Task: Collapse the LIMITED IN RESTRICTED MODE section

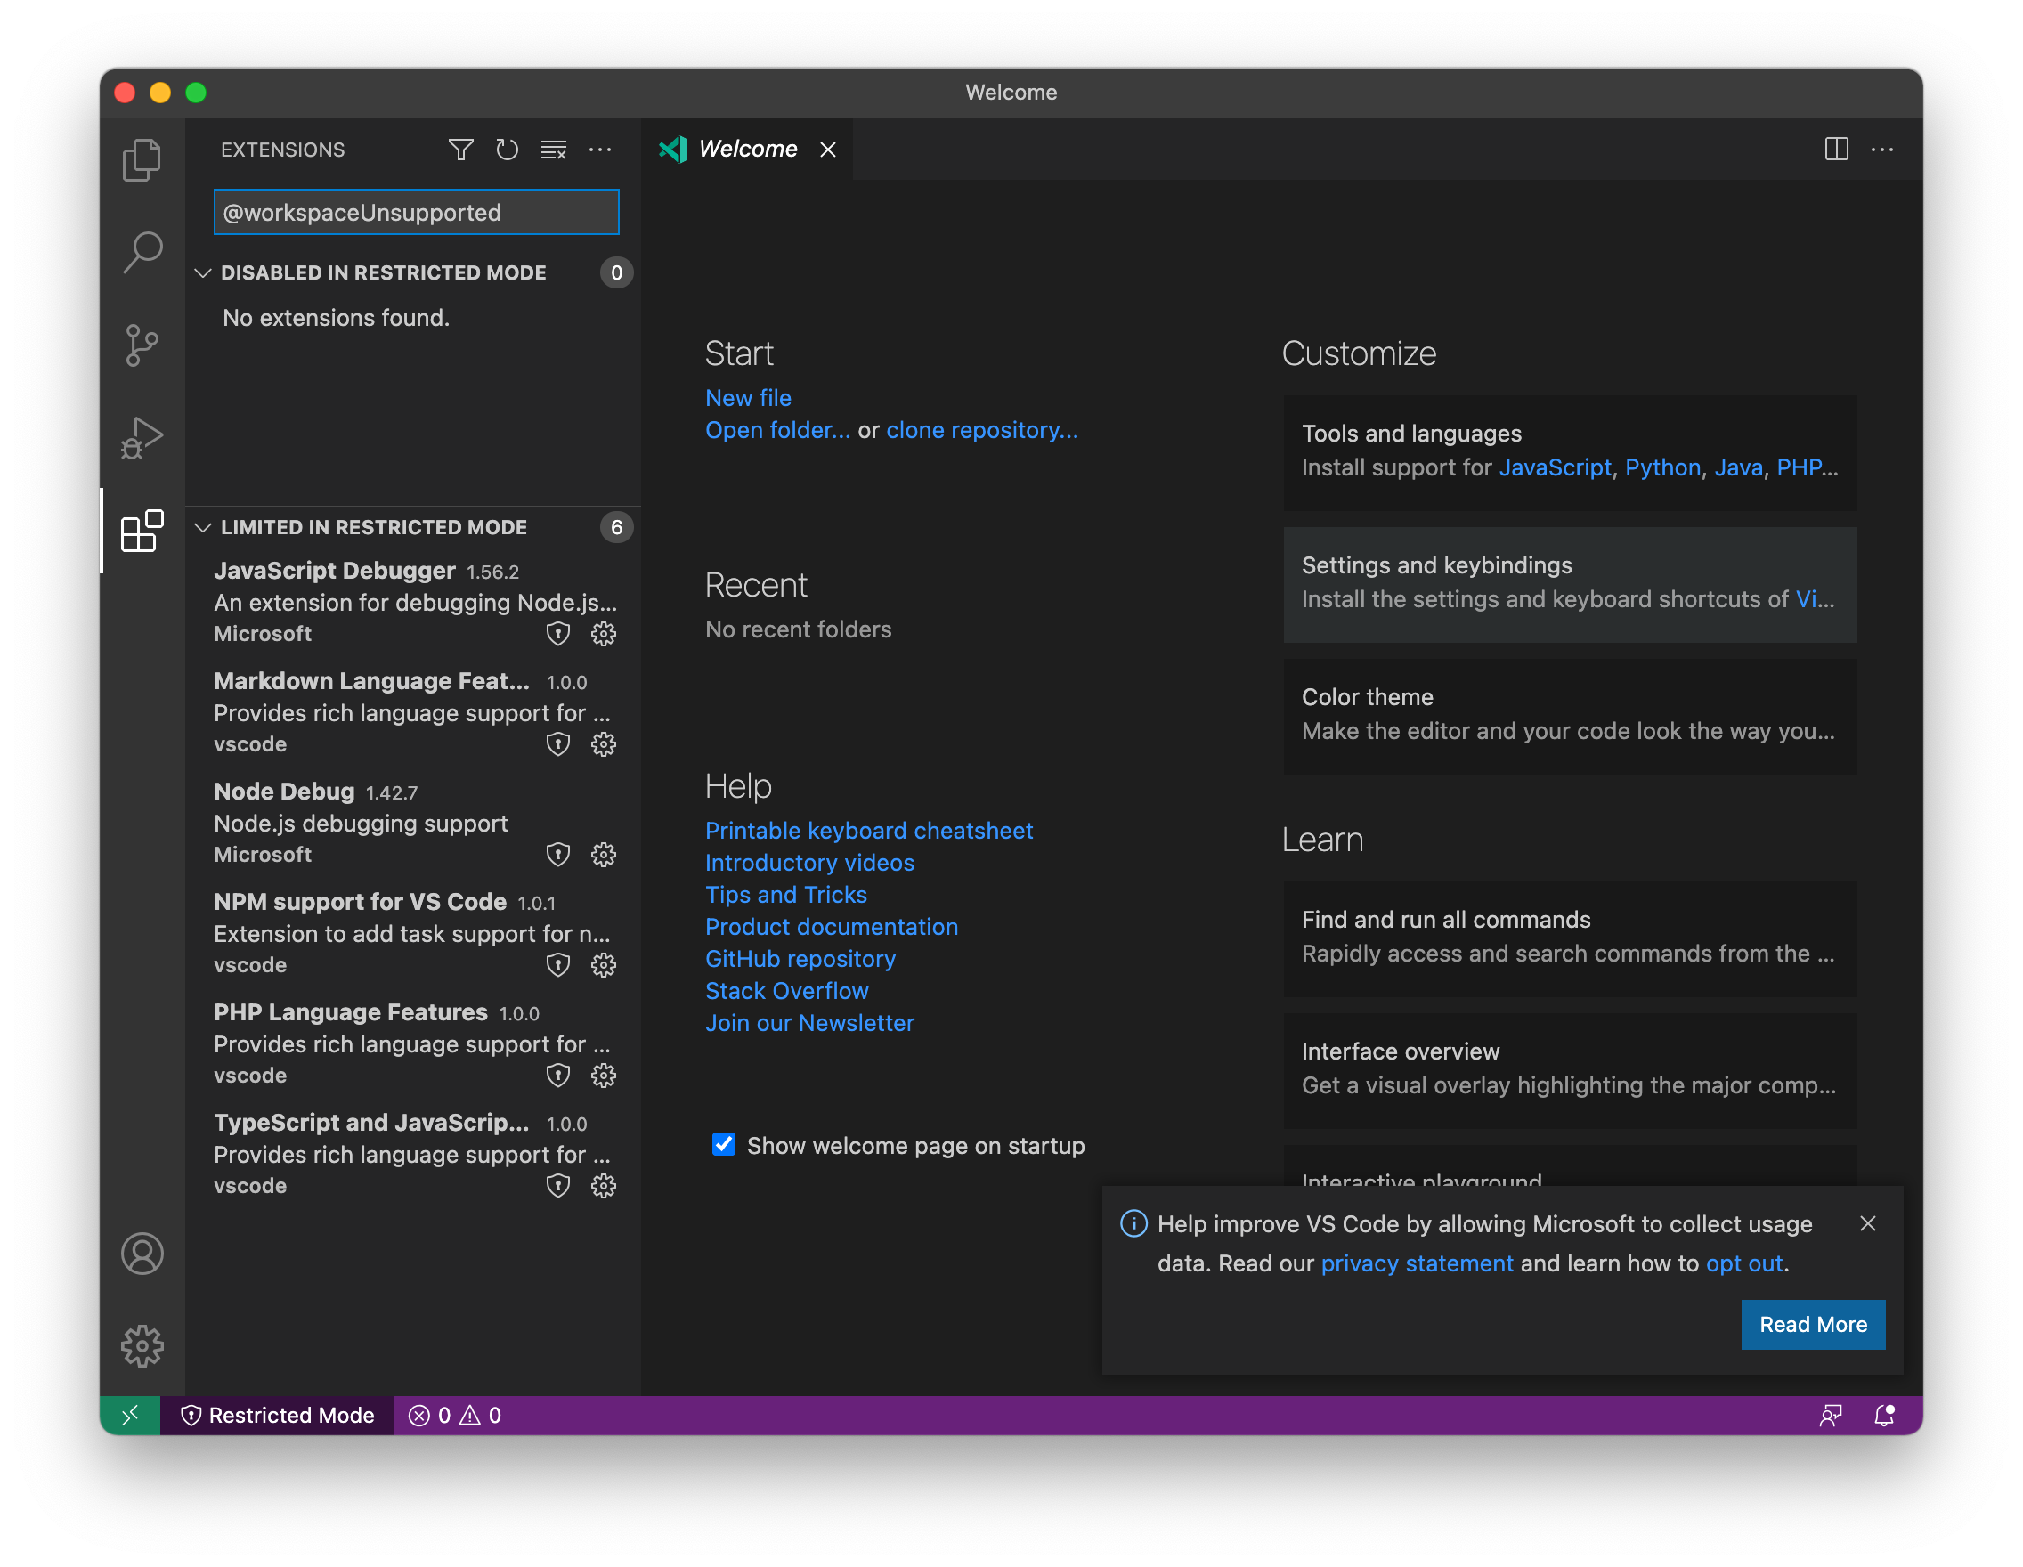Action: 205,527
